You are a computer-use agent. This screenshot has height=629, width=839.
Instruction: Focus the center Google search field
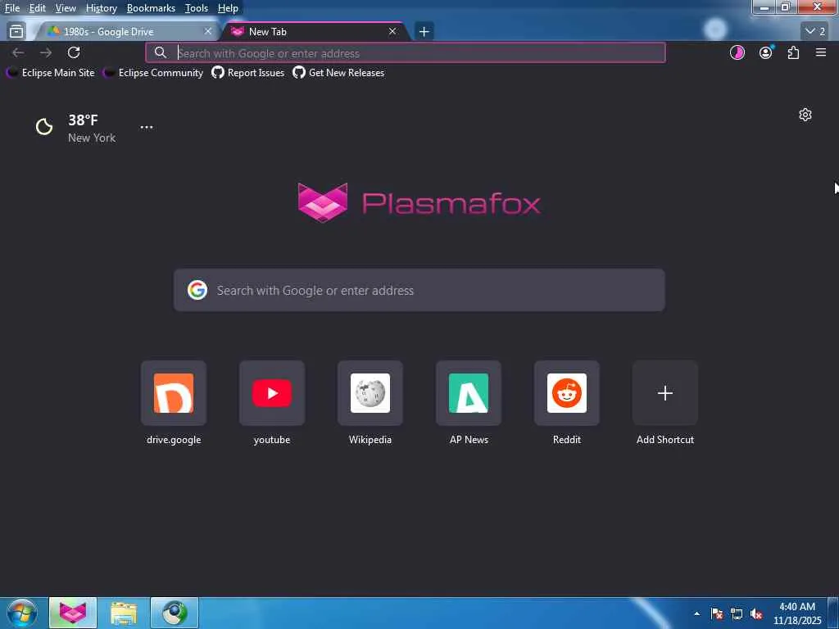pos(419,291)
